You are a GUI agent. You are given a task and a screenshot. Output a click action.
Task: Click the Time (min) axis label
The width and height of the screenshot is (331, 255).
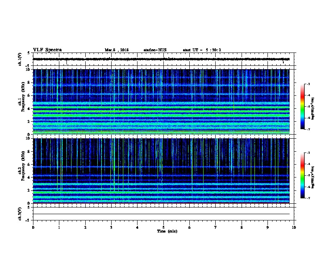[x=167, y=231]
